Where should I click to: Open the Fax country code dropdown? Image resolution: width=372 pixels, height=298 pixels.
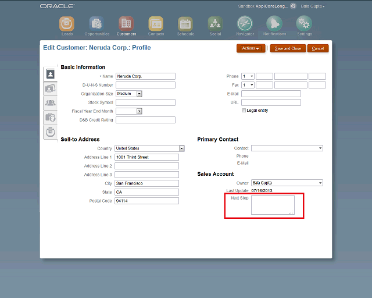[x=248, y=85]
